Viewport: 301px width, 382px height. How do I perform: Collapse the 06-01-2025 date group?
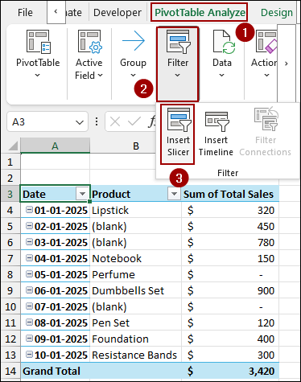(29, 290)
